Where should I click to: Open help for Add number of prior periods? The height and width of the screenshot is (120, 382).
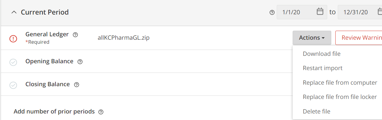click(x=101, y=112)
